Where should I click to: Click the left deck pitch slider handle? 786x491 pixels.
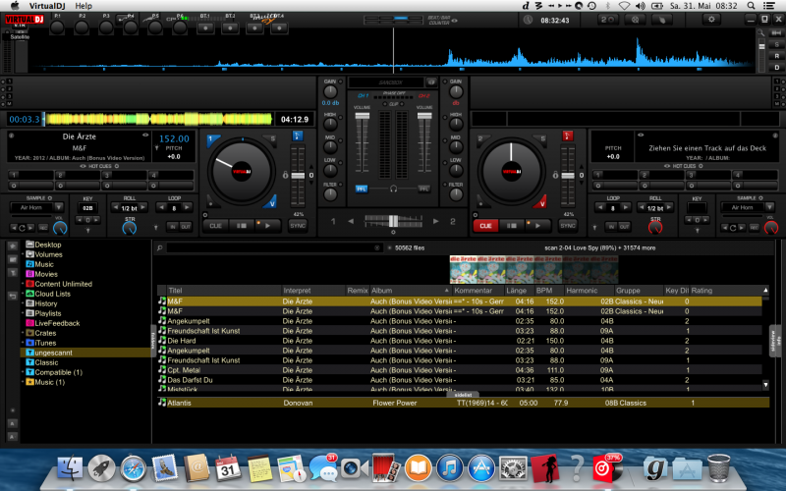coord(298,176)
